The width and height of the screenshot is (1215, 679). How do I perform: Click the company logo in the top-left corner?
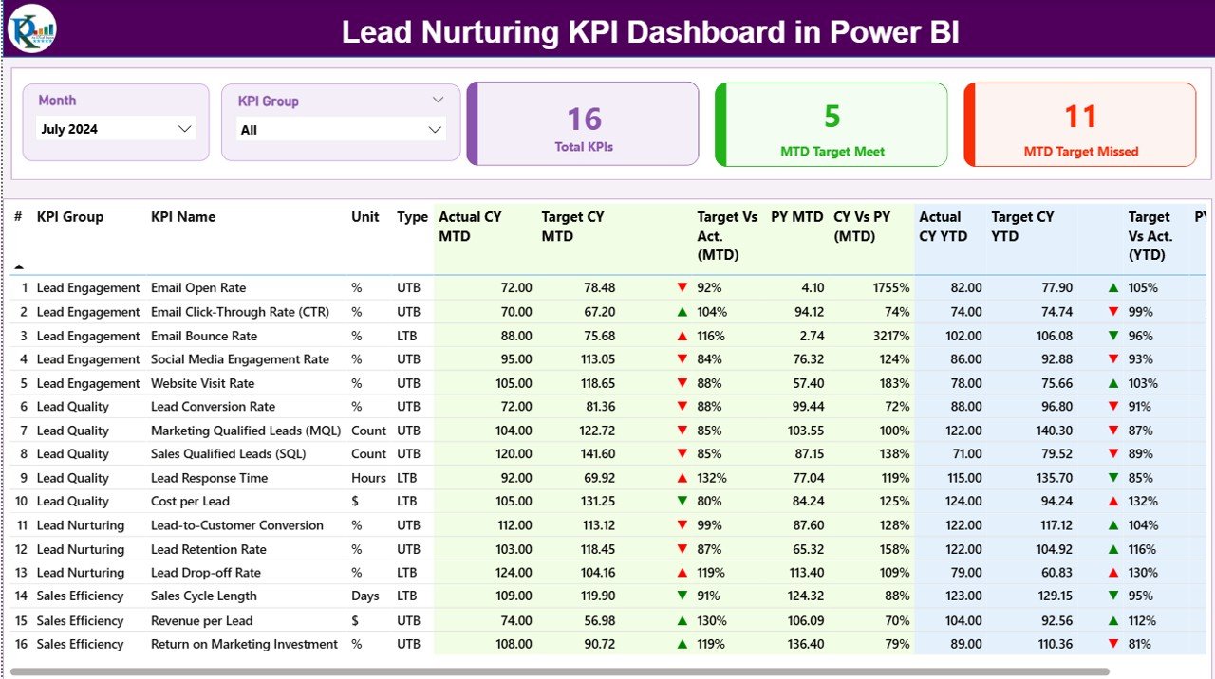31,28
